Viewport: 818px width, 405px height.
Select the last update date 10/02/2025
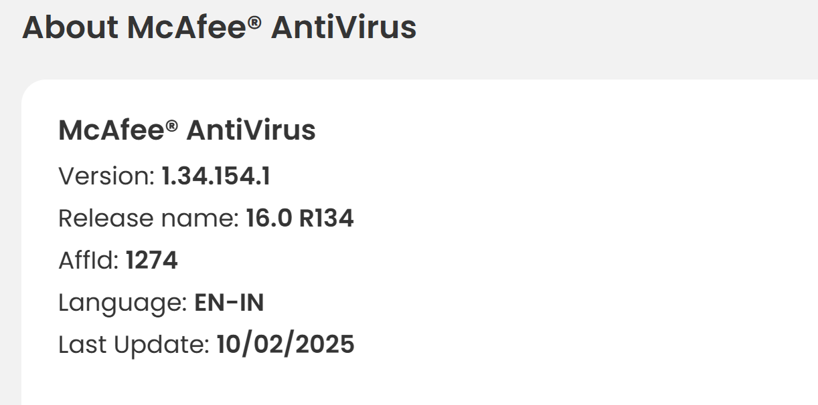click(x=285, y=345)
